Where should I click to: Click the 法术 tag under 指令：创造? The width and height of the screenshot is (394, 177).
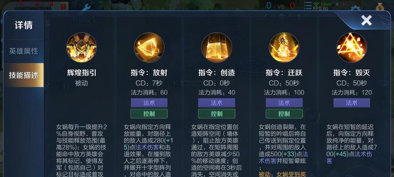coord(216,103)
